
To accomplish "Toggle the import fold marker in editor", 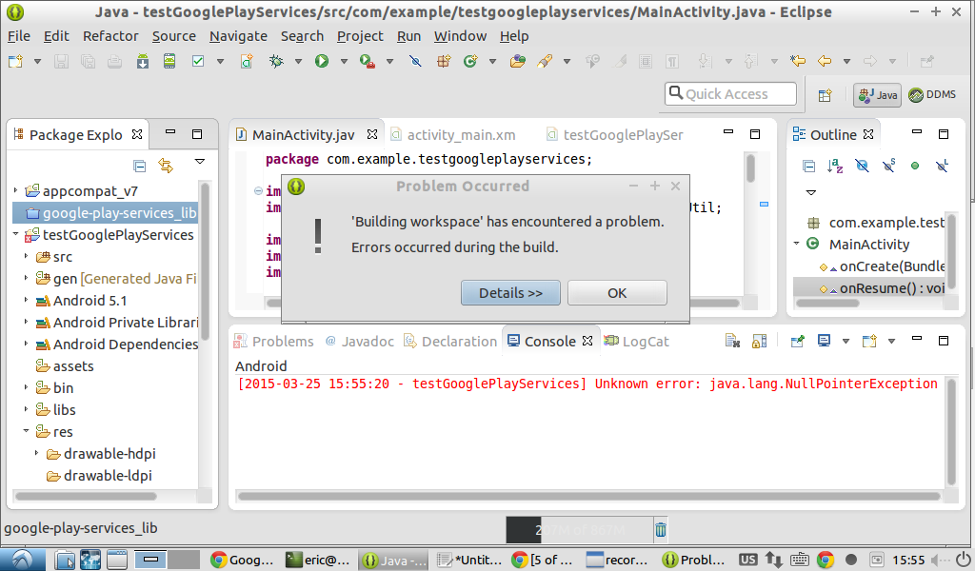I will [258, 190].
